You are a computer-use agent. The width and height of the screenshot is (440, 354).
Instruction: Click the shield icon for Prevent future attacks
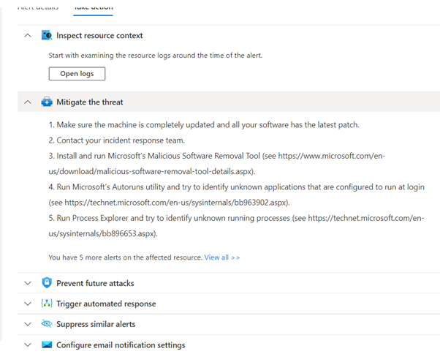pos(48,283)
